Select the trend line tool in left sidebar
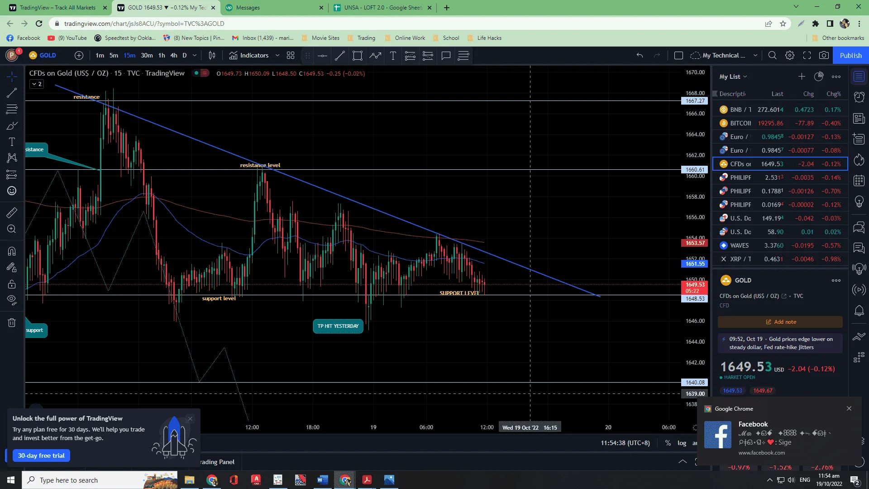Image resolution: width=869 pixels, height=489 pixels. [12, 93]
